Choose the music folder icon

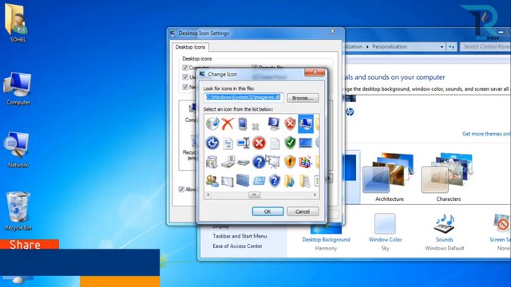point(289,181)
